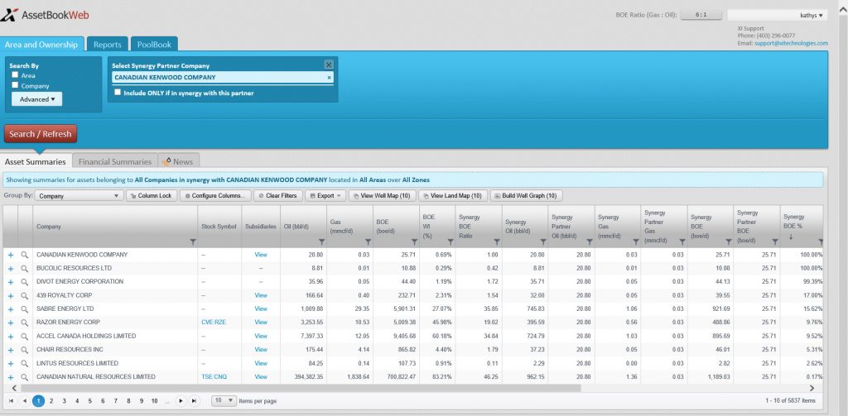Sort by Synergy BOE % column arrow

[x=791, y=237]
